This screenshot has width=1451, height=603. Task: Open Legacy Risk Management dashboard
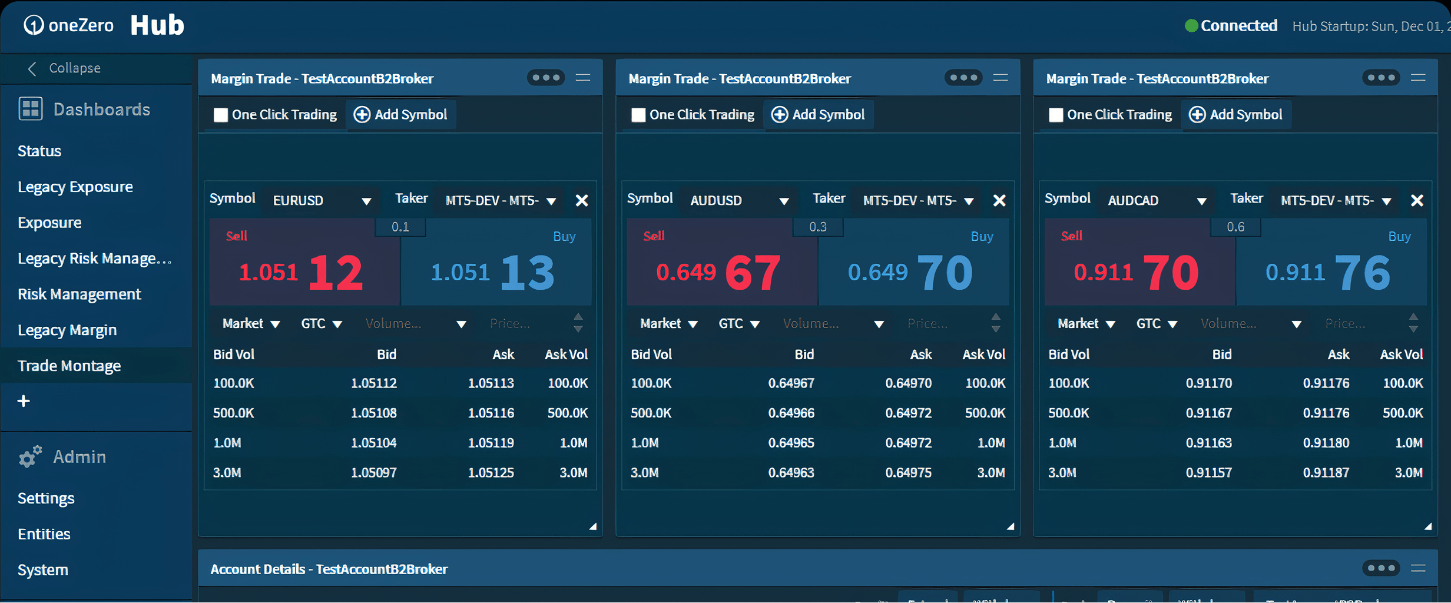pyautogui.click(x=95, y=259)
